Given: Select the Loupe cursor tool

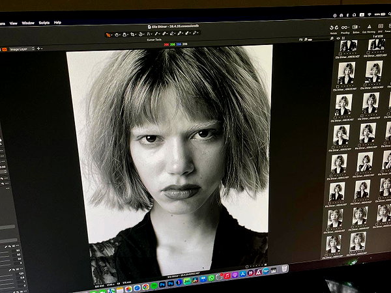Looking at the screenshot, I should click(x=124, y=35).
